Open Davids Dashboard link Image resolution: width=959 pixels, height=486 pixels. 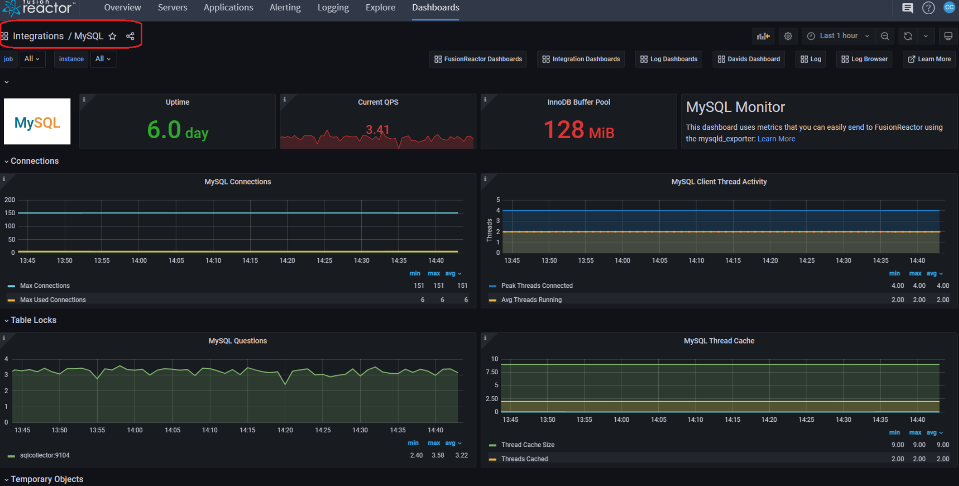pyautogui.click(x=748, y=59)
